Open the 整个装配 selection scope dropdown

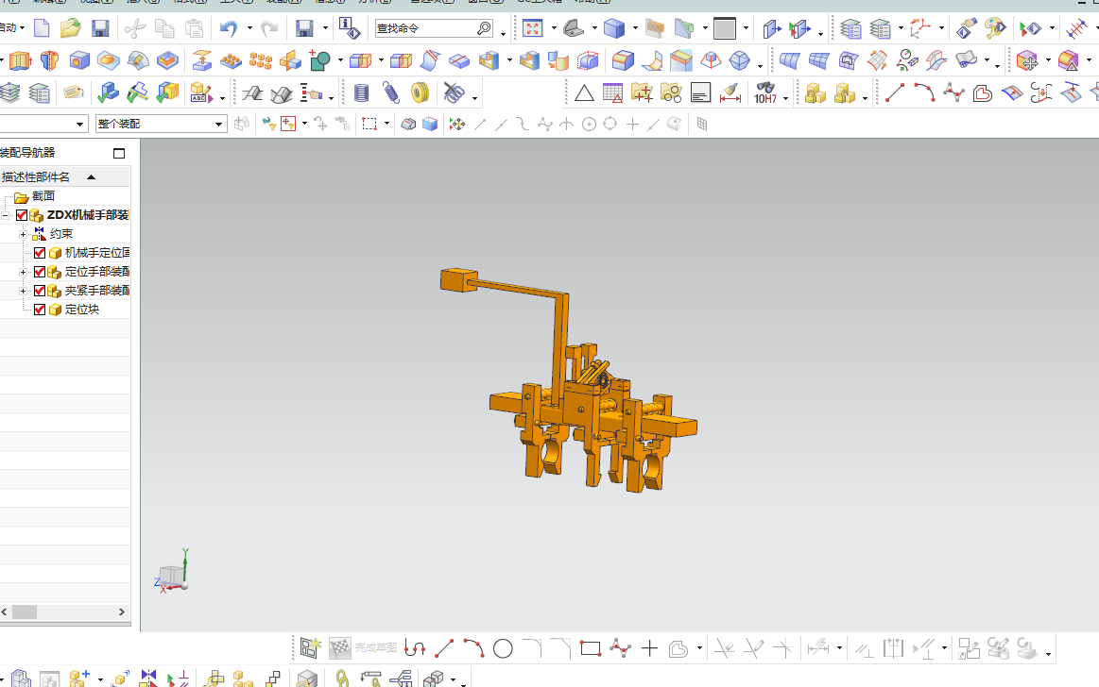click(x=219, y=125)
